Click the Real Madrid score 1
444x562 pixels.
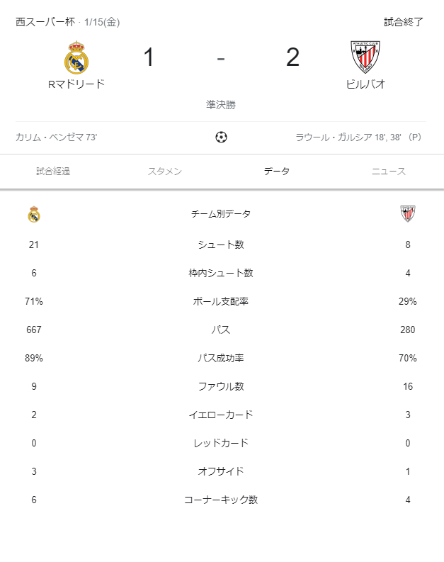point(149,57)
